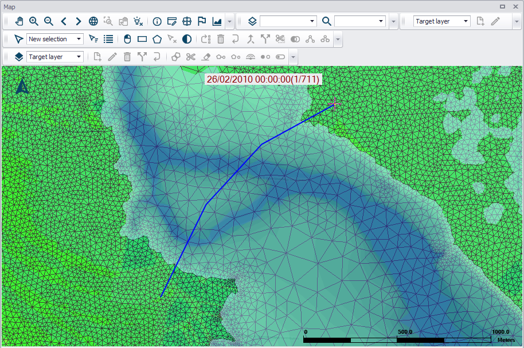The image size is (524, 348).
Task: Activate the Zoom In magnifier
Action: click(x=34, y=21)
